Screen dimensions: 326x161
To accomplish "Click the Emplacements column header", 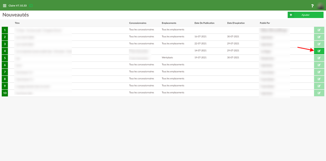I will [x=169, y=23].
